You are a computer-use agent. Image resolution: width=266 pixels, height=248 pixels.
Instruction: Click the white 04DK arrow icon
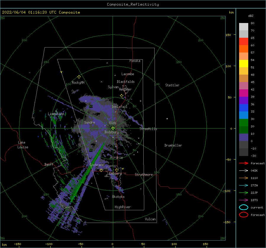point(244,171)
